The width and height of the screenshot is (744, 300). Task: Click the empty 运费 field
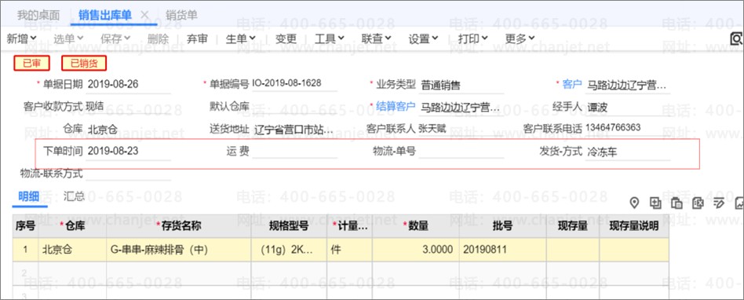pos(294,152)
